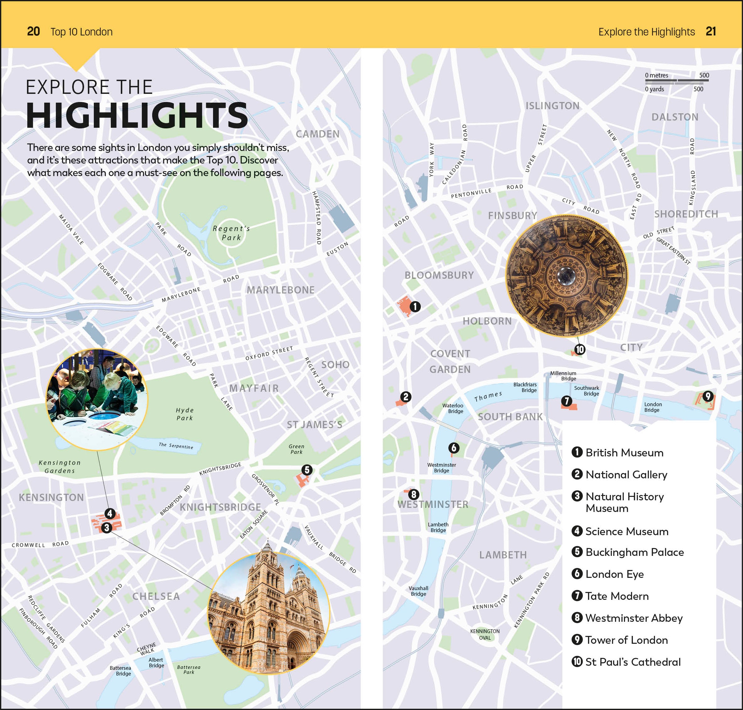743x710 pixels.
Task: Click the legend number 6 bullet for London Eye
Action: point(577,573)
